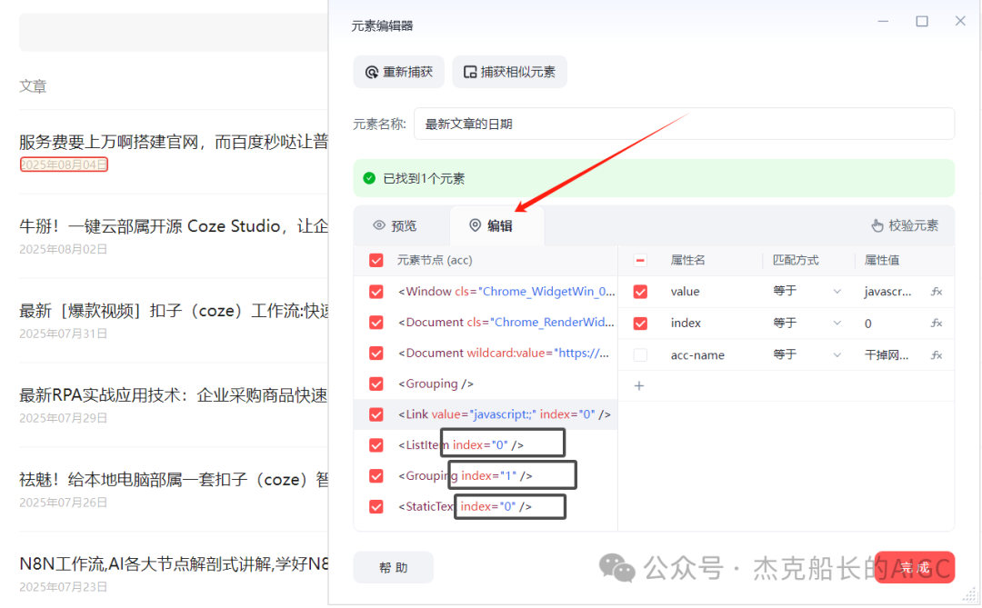This screenshot has width=982, height=608.
Task: Select the Document wildcard:value tree node
Action: (504, 354)
